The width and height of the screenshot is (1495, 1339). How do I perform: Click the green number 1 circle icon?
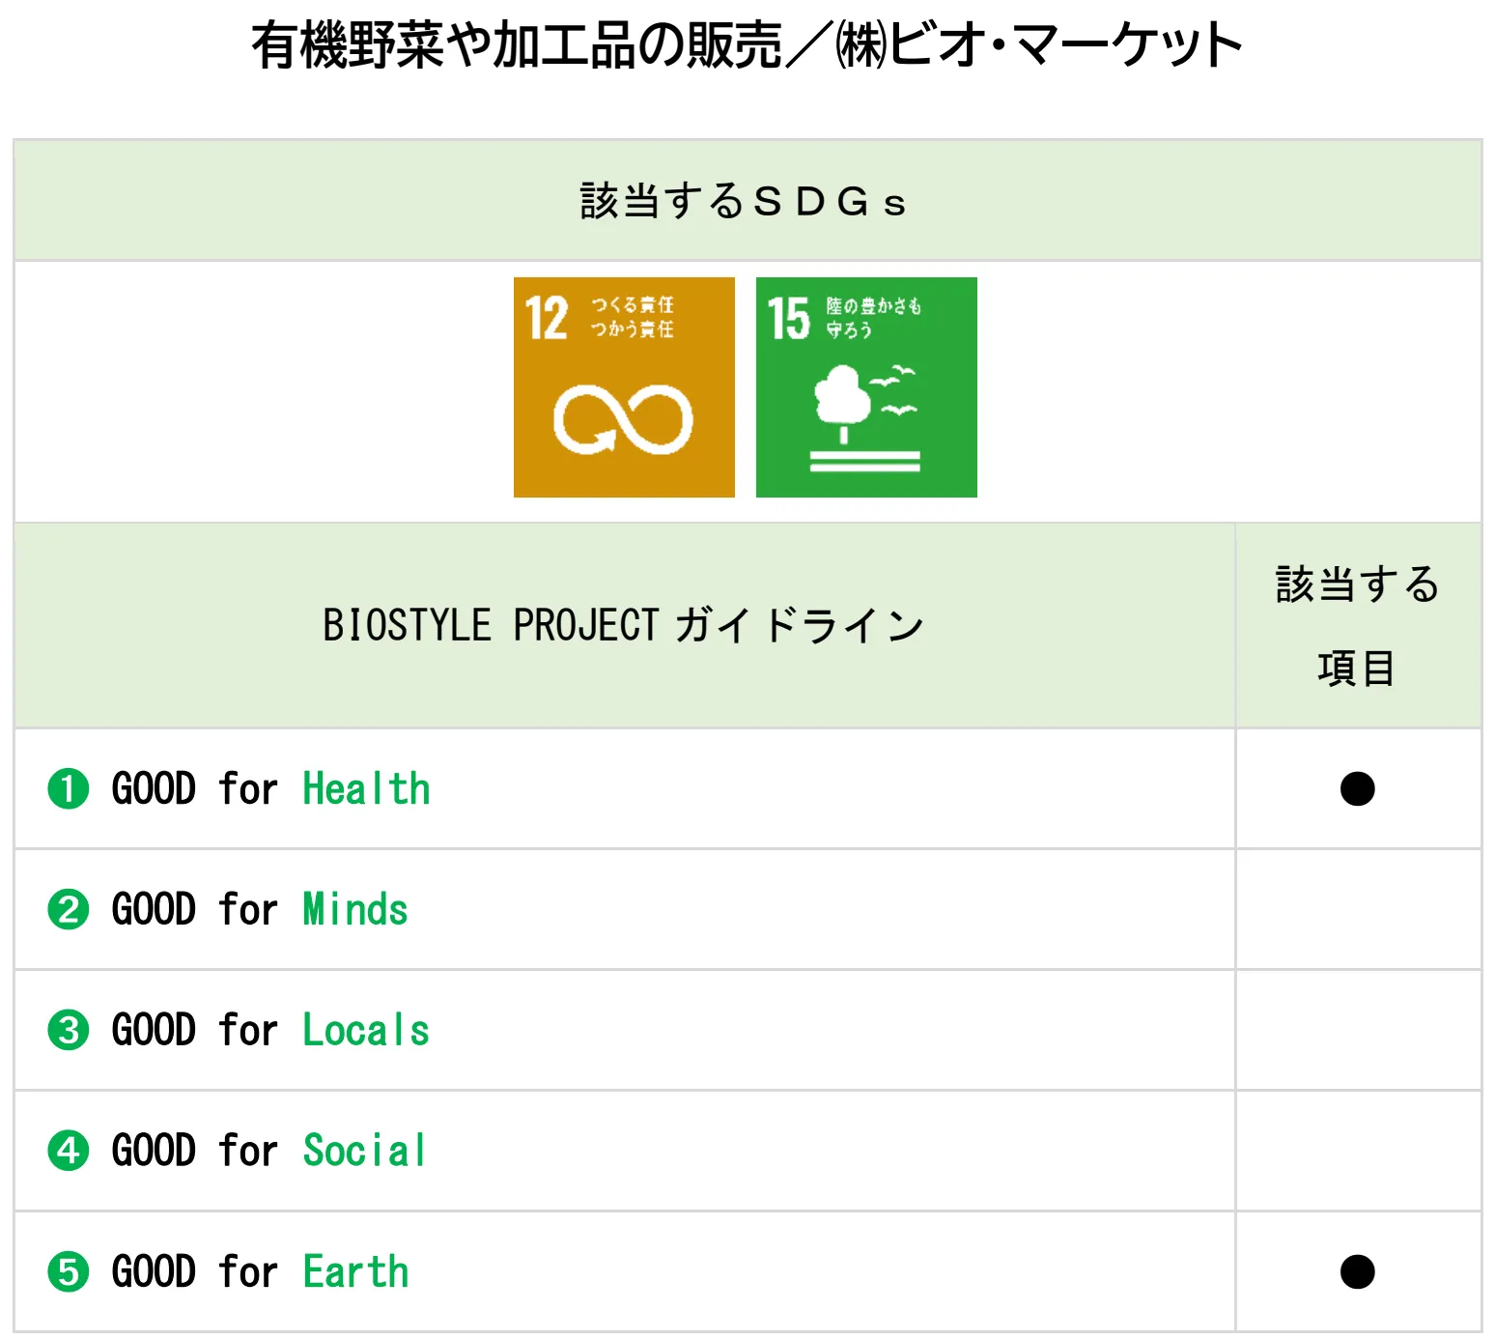pyautogui.click(x=69, y=788)
